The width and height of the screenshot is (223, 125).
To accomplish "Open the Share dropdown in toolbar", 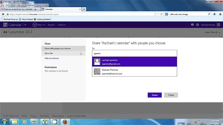I will [x=62, y=25].
